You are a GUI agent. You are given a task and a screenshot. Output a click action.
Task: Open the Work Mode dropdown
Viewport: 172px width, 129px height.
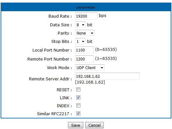pos(90,68)
